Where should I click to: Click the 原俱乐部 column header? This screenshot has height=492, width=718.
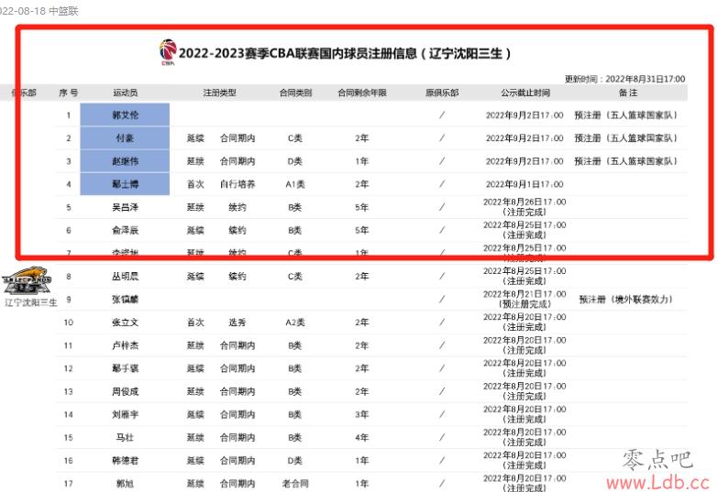coord(441,93)
